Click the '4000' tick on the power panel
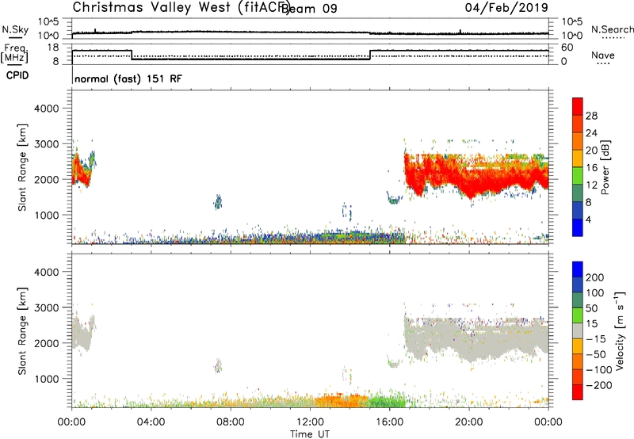The height and width of the screenshot is (439, 634). (x=47, y=109)
